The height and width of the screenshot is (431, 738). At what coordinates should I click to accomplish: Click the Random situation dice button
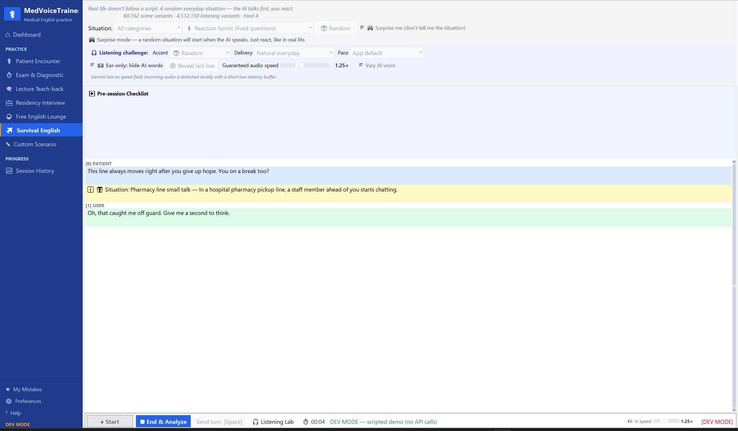coord(335,28)
